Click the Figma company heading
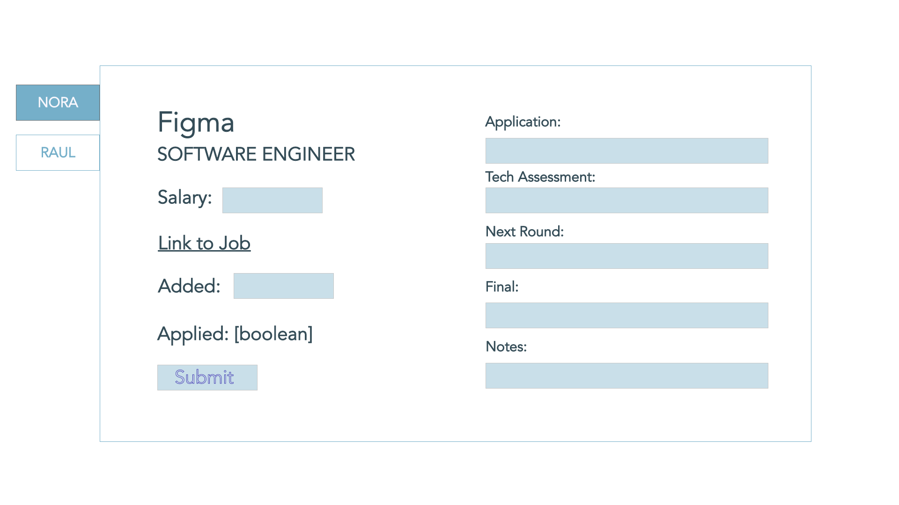The width and height of the screenshot is (899, 505). pyautogui.click(x=196, y=123)
